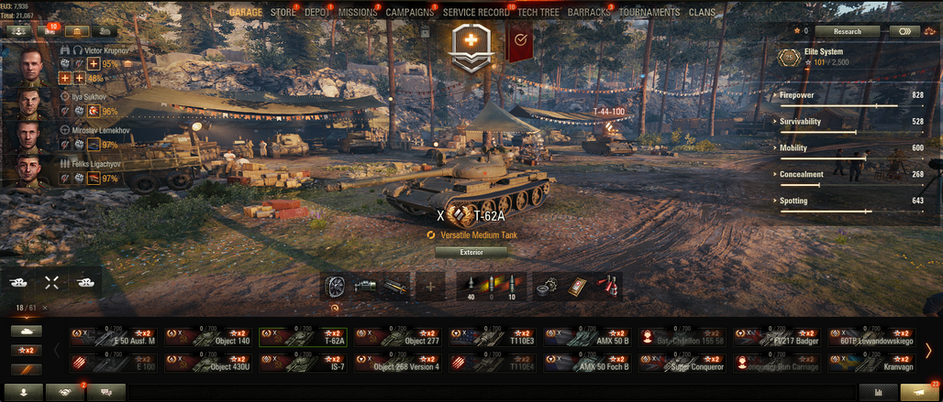943x402 pixels.
Task: Click the red personal missions banner icon
Action: click(x=518, y=41)
